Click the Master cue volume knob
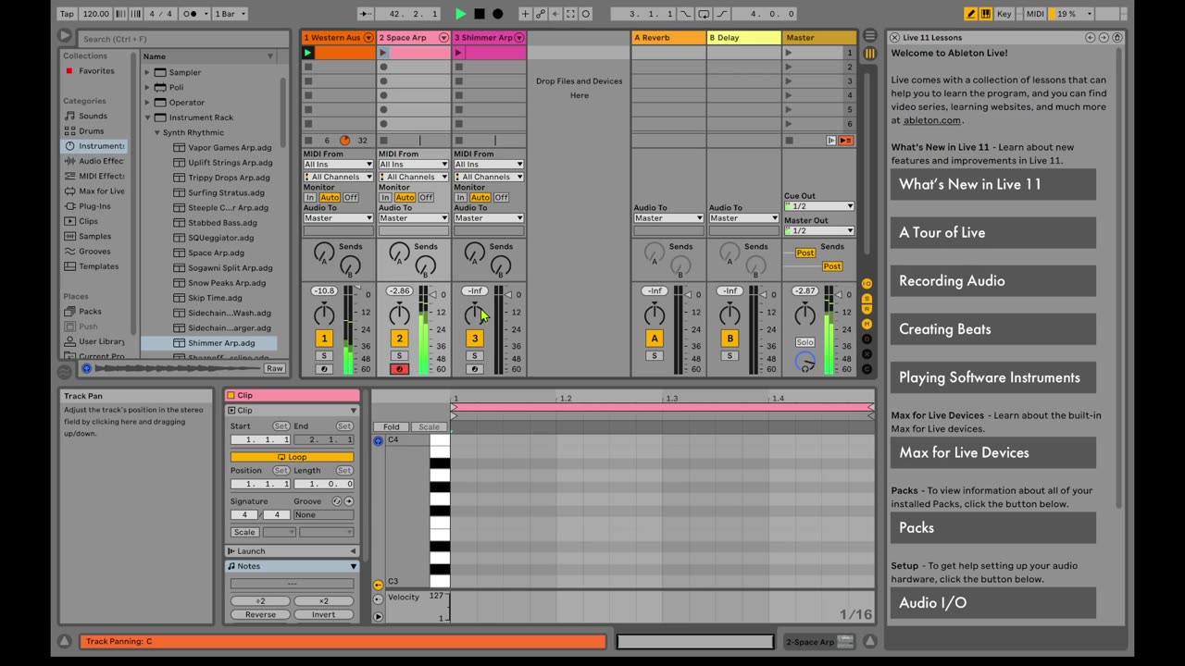Screen dimensions: 1185x666 point(805,362)
